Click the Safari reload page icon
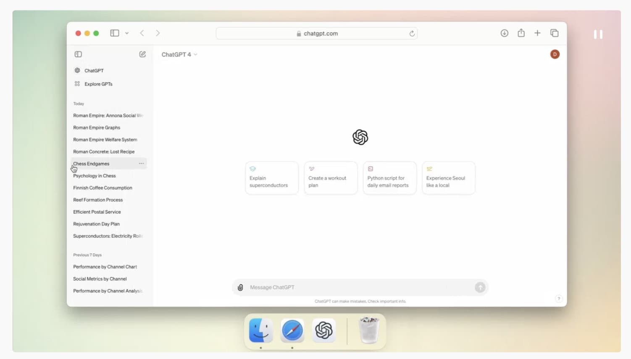Image resolution: width=631 pixels, height=359 pixels. pyautogui.click(x=412, y=34)
